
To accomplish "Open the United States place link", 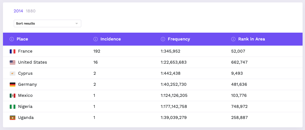I will pos(32,62).
